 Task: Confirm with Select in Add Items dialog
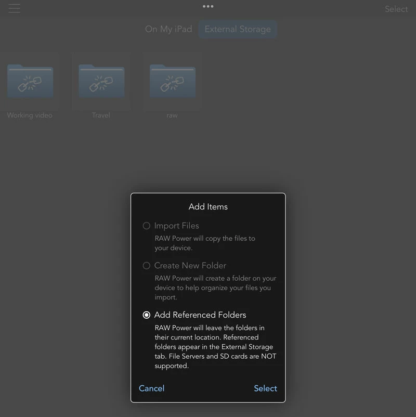click(x=265, y=388)
